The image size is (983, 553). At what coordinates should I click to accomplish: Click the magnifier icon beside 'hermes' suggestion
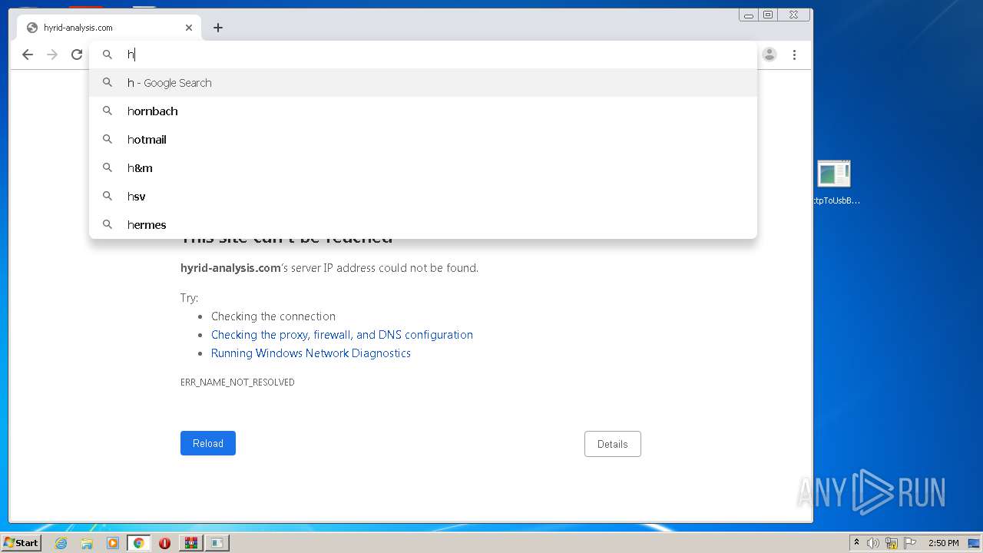(108, 225)
